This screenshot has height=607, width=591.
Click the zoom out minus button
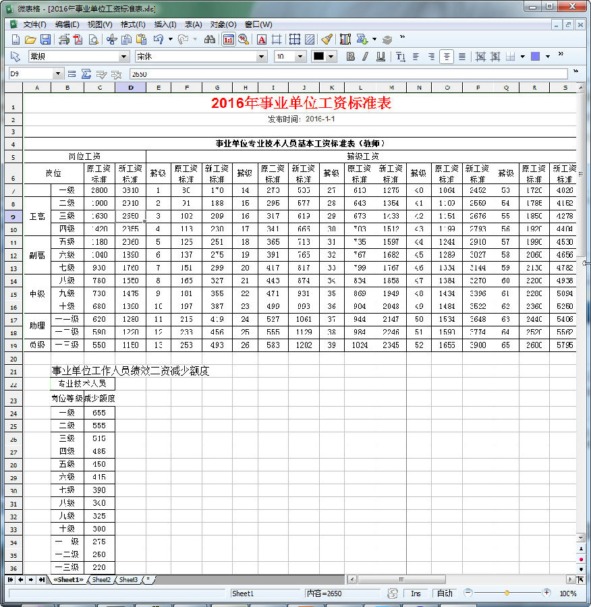[x=468, y=593]
